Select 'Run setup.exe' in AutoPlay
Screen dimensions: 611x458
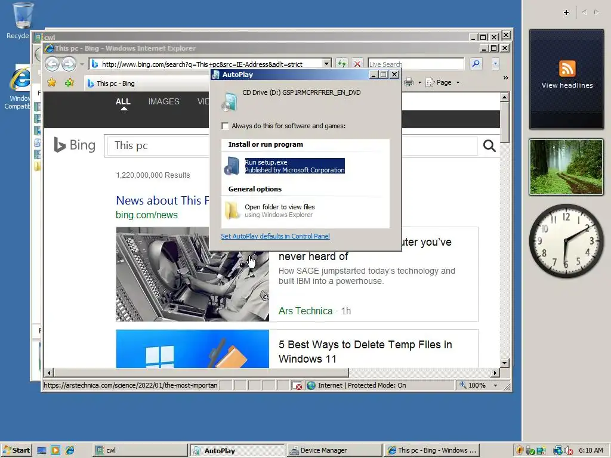pyautogui.click(x=295, y=166)
